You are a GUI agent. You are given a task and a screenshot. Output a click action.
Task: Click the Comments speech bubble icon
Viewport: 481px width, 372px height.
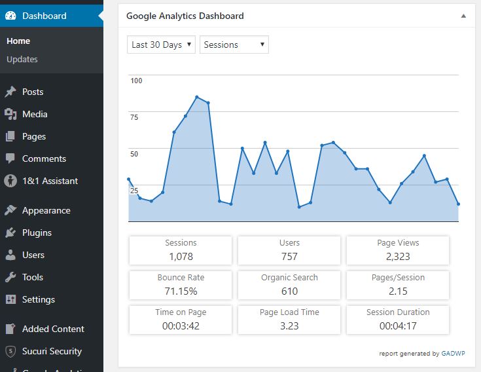point(10,158)
